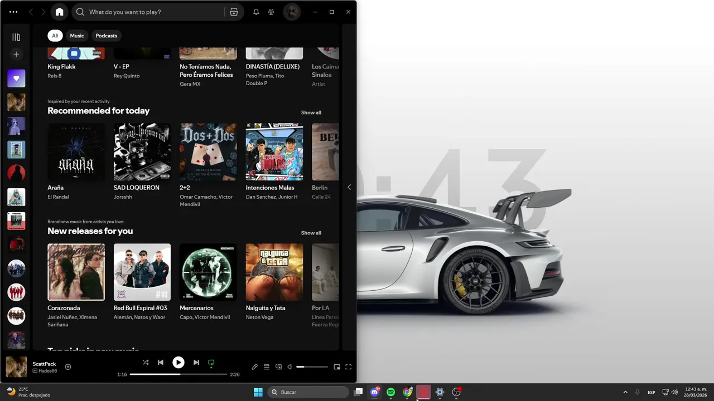
Task: Open the King Flakk title
Action: point(61,66)
